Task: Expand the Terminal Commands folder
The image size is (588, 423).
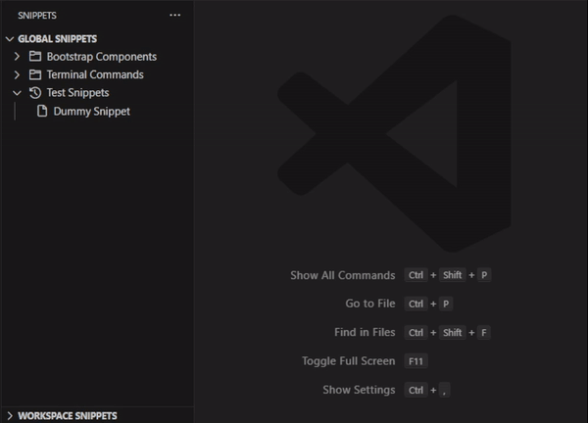Action: 17,74
